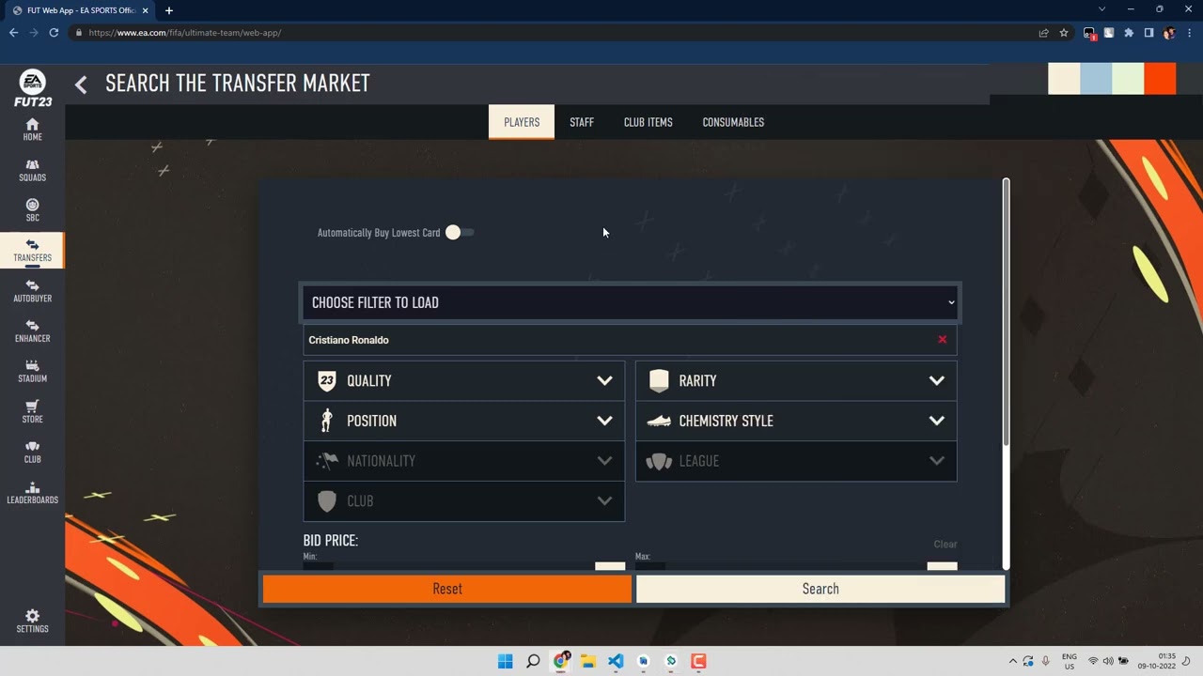Viewport: 1203px width, 676px height.
Task: Open the Settings gear in sidebar
Action: point(32,621)
